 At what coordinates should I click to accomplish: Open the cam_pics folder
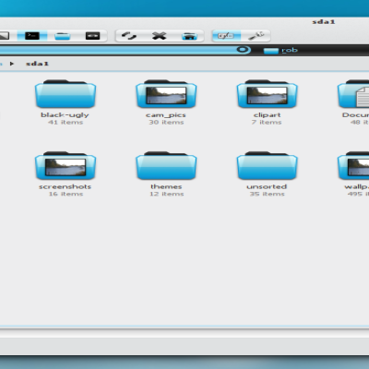pyautogui.click(x=166, y=93)
